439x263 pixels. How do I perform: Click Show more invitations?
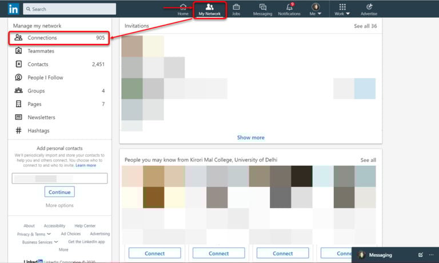click(x=251, y=138)
